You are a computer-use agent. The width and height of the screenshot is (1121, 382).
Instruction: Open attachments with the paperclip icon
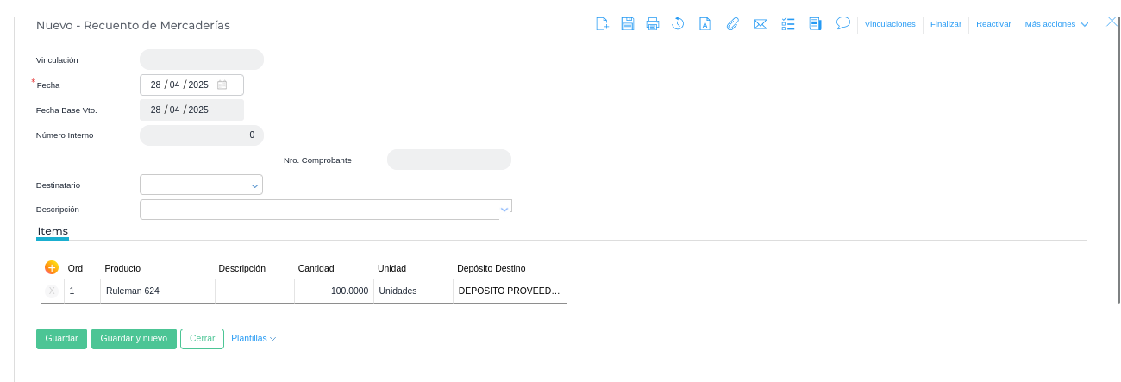(x=732, y=24)
